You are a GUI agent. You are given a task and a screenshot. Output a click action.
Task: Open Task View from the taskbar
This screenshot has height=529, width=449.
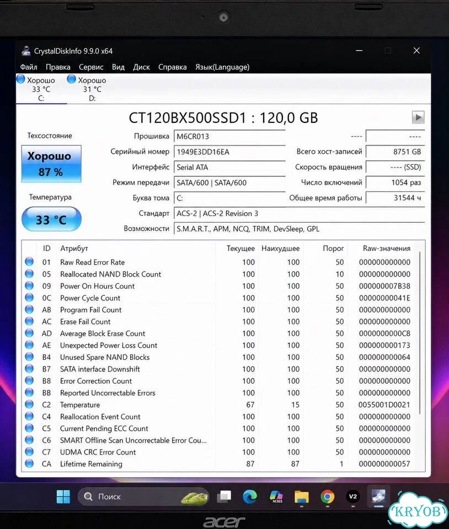pos(224,496)
